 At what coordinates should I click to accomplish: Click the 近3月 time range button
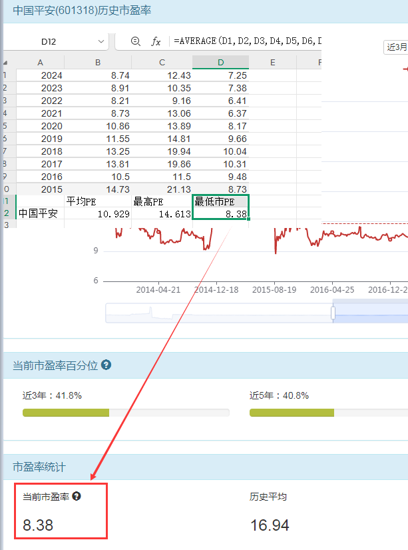397,47
